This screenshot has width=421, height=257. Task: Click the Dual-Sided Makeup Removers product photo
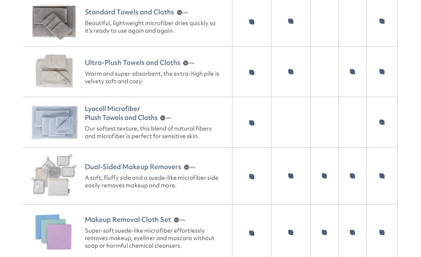coord(54,175)
